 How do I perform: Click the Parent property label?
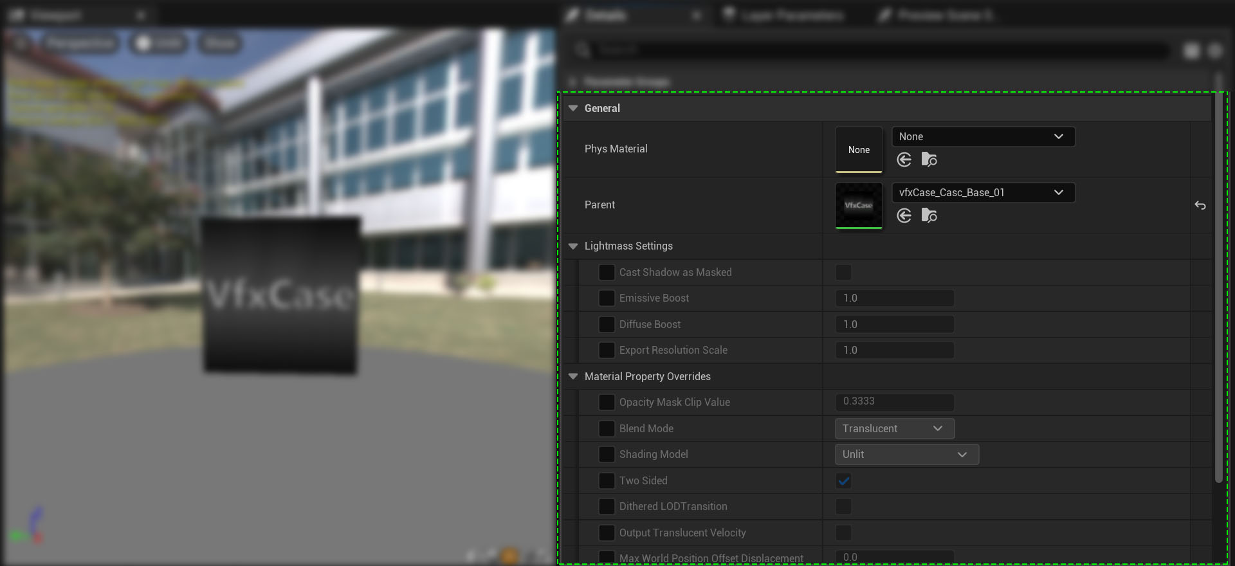599,205
